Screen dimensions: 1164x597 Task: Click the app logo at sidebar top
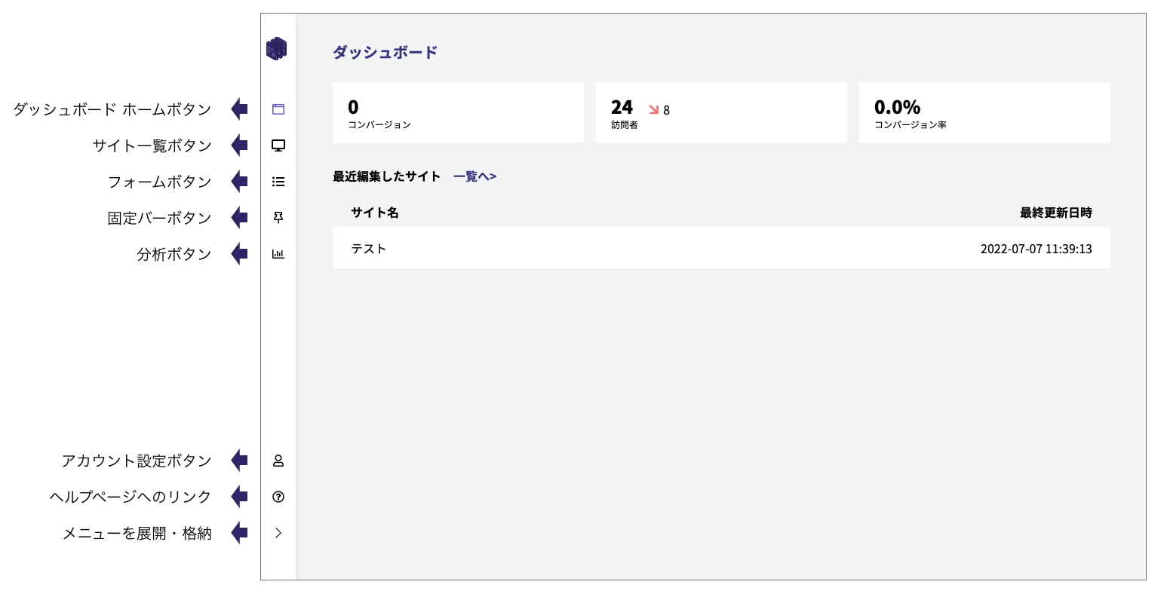coord(278,47)
